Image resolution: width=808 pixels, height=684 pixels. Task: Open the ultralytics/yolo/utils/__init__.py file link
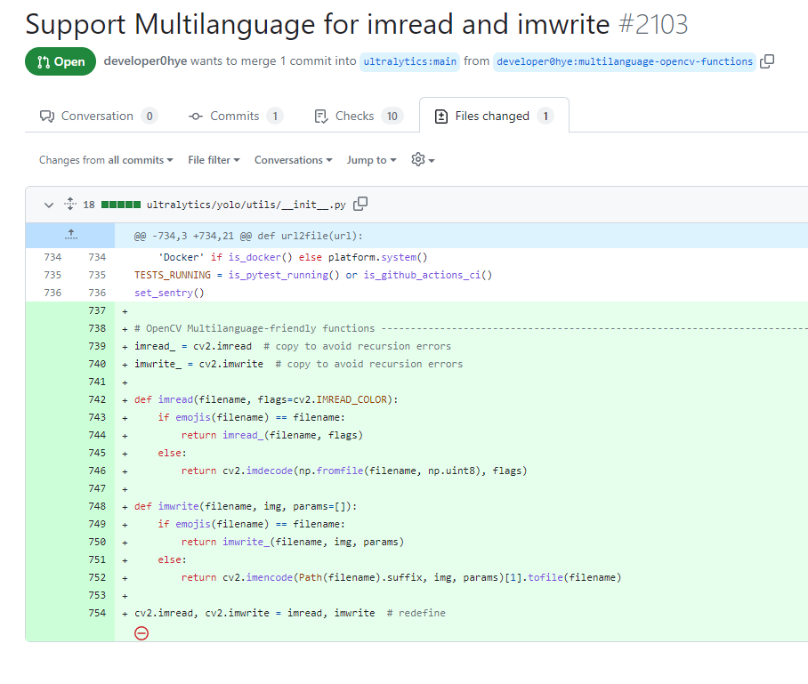coord(246,205)
